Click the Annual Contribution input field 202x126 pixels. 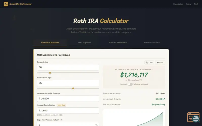(68, 111)
